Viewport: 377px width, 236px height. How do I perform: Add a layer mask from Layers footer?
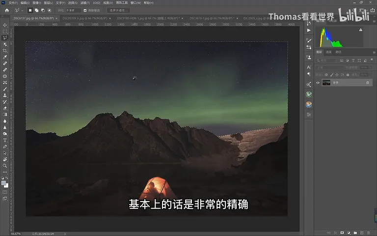342,233
